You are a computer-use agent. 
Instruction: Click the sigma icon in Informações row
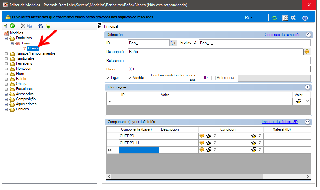coord(307,101)
